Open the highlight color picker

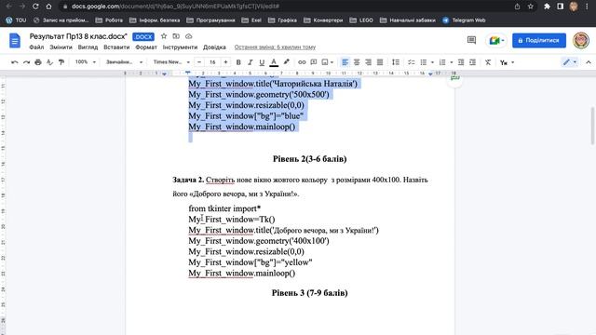coord(286,62)
